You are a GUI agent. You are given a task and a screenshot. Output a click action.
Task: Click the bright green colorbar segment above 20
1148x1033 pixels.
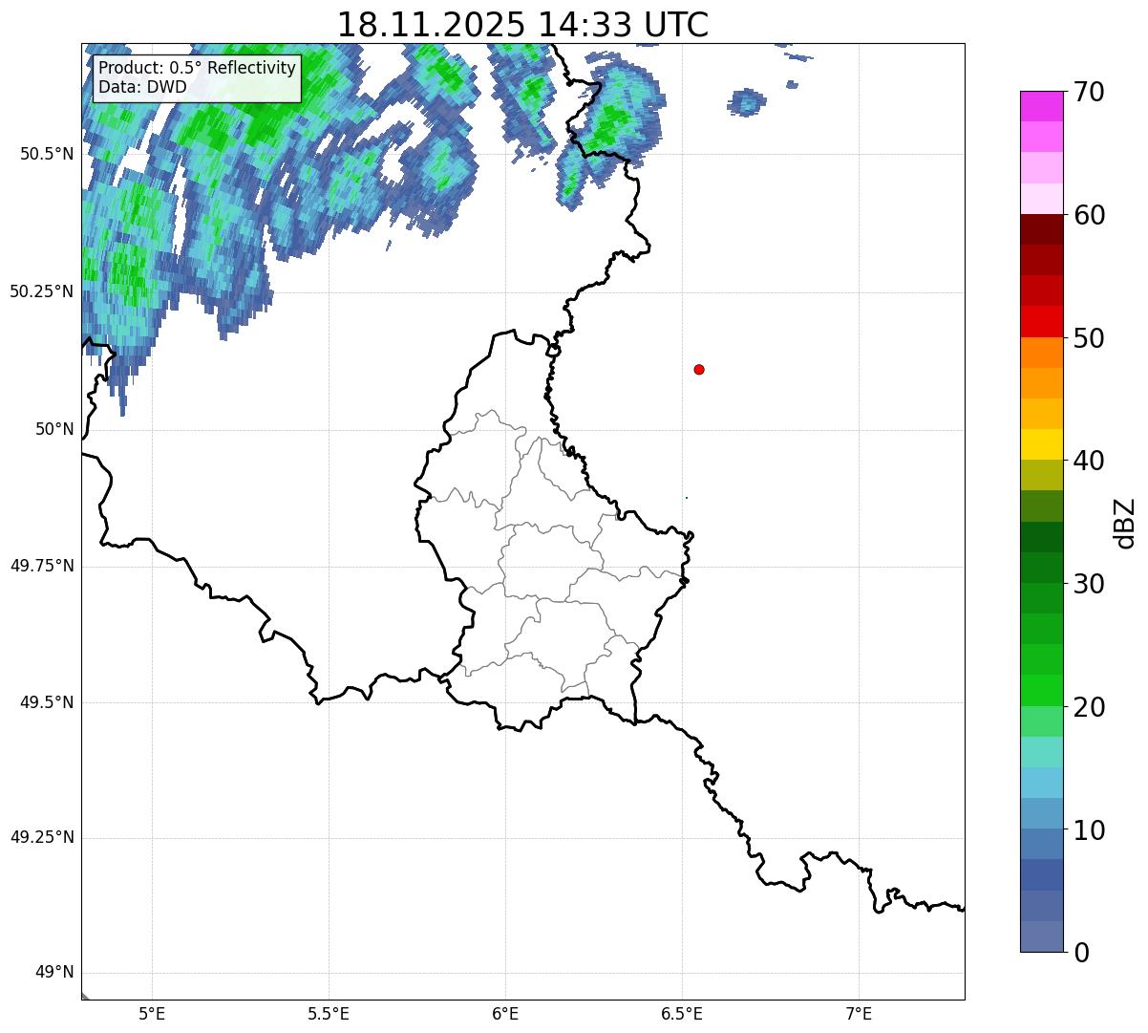click(x=1041, y=690)
